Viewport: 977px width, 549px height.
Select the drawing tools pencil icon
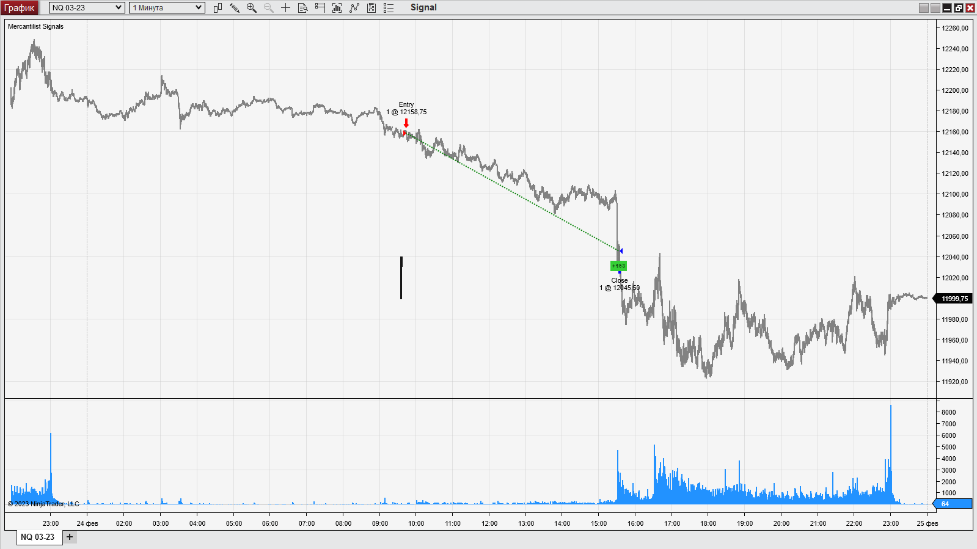235,8
